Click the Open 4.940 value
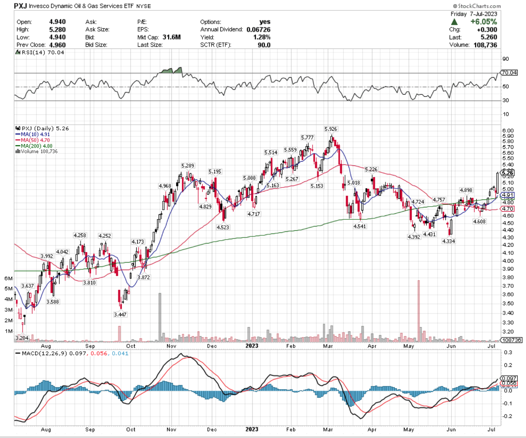526x438 pixels. [57, 22]
